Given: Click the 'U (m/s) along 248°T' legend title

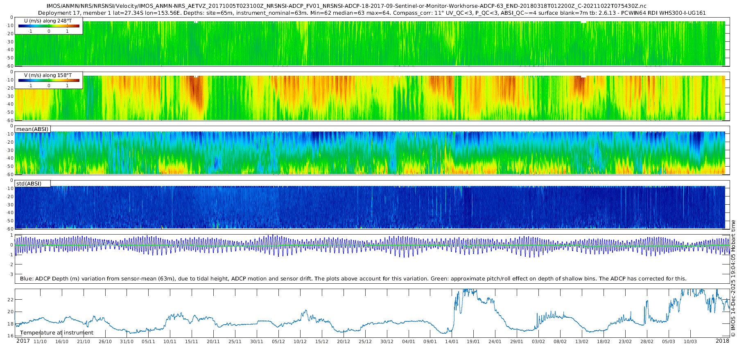Looking at the screenshot, I should click(48, 21).
